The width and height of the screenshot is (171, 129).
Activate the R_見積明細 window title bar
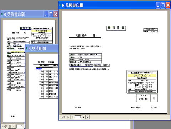pos(42,49)
